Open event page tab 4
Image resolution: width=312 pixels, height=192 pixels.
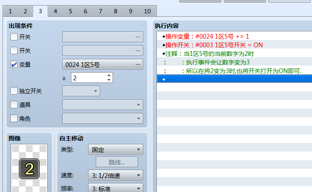point(55,11)
